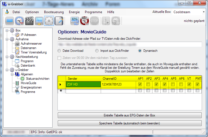Screen dimensions: 208x137
Task: Click the Speichere Tabelle button
Action: pos(129,123)
